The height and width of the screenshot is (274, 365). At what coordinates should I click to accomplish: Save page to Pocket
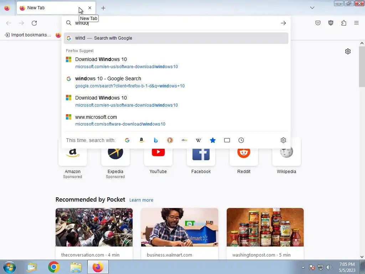click(318, 23)
